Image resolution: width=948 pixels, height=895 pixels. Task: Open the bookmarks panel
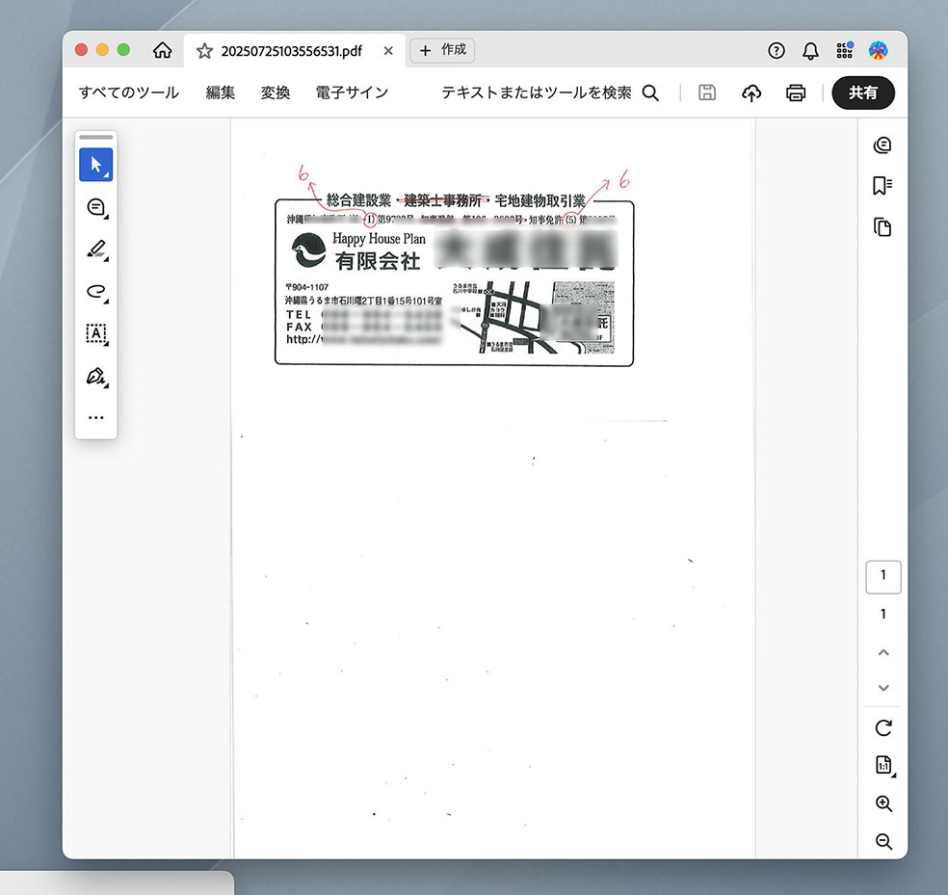[882, 186]
